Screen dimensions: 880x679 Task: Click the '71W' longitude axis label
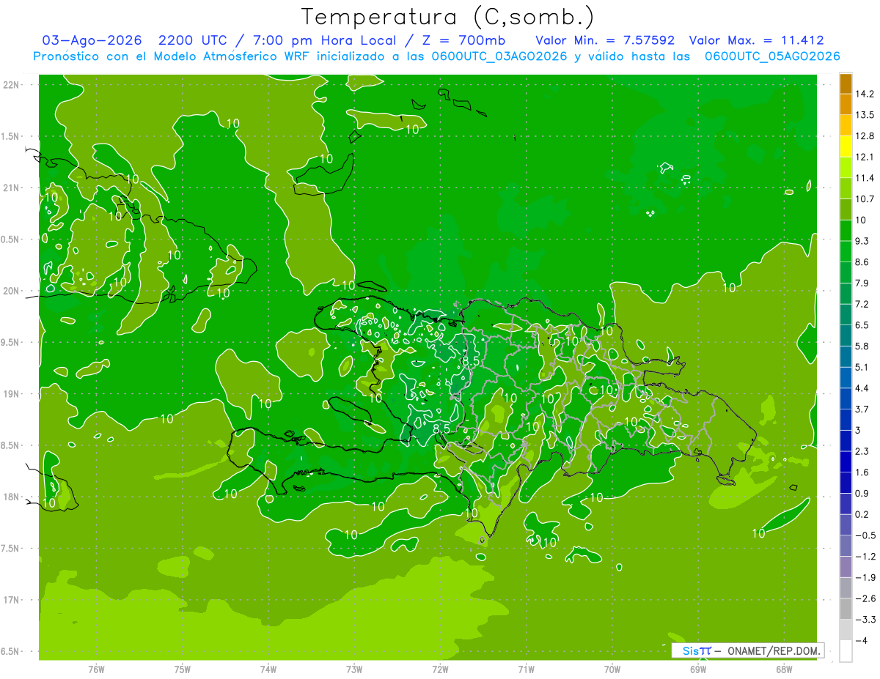click(526, 669)
